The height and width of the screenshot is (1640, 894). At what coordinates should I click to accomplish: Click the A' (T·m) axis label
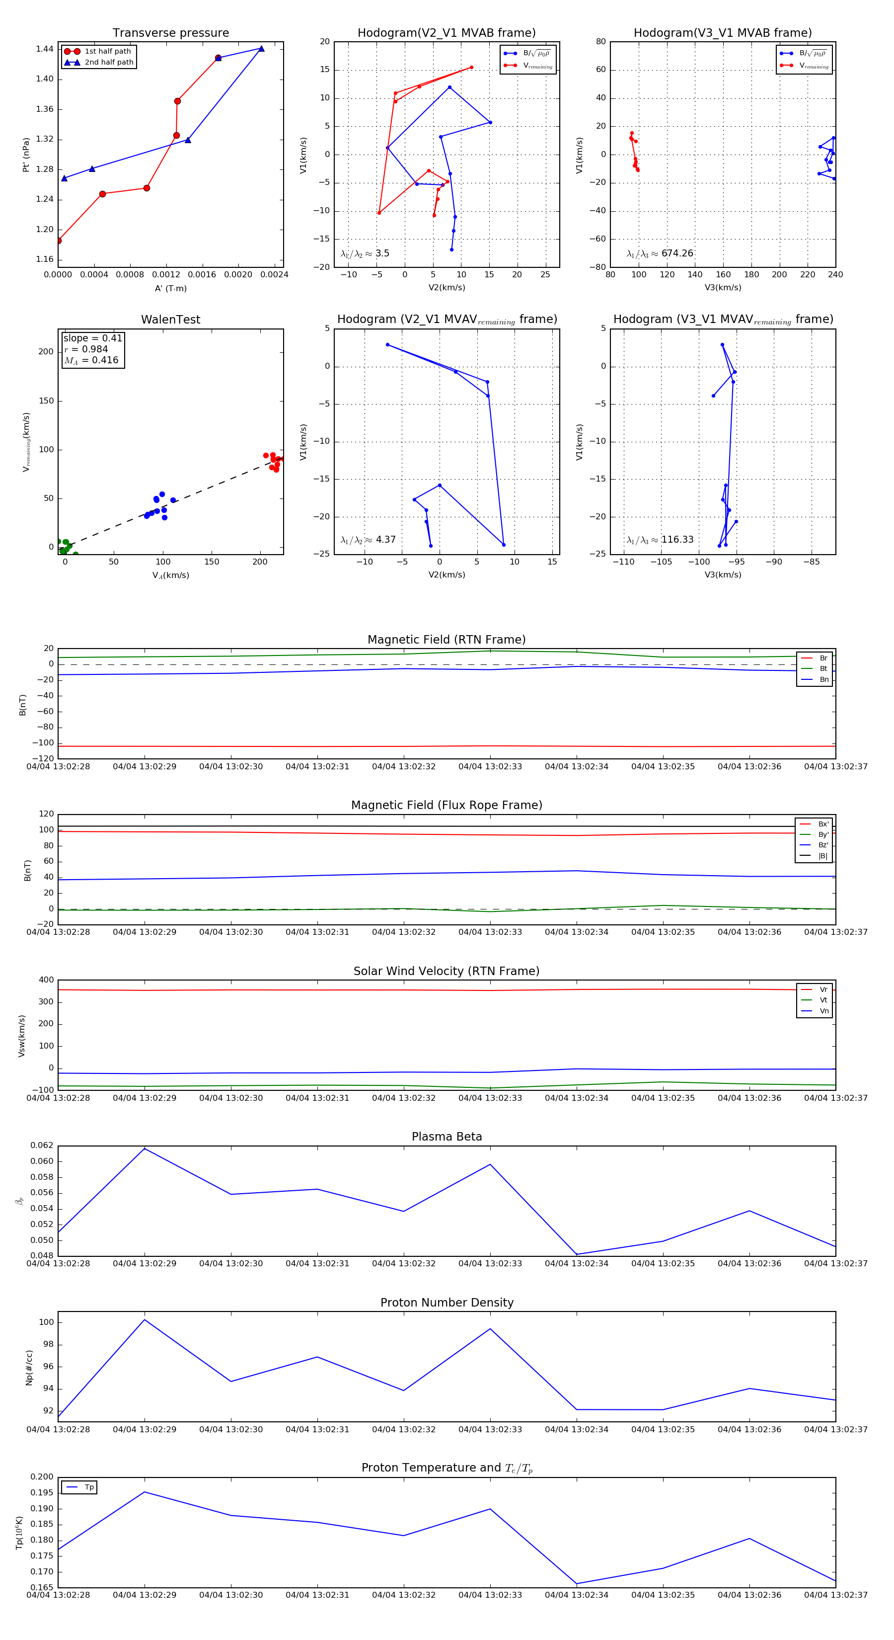pyautogui.click(x=170, y=288)
